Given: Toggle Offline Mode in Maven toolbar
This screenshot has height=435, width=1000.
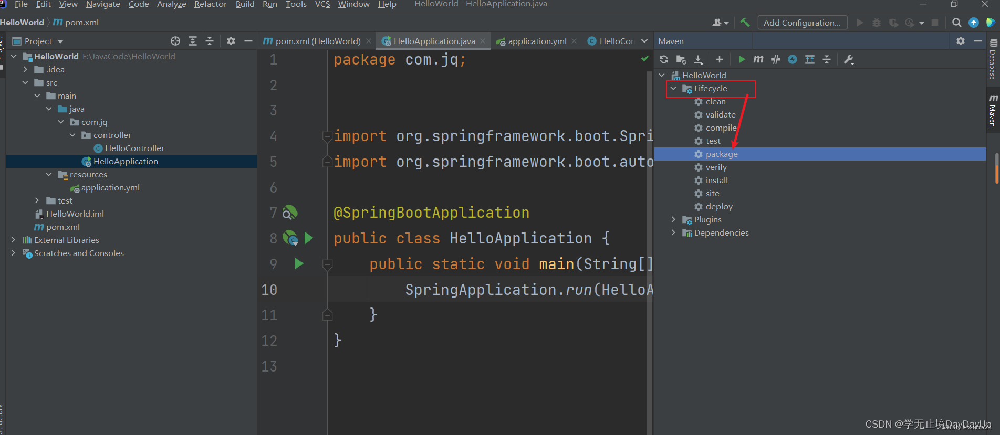Looking at the screenshot, I should (775, 59).
